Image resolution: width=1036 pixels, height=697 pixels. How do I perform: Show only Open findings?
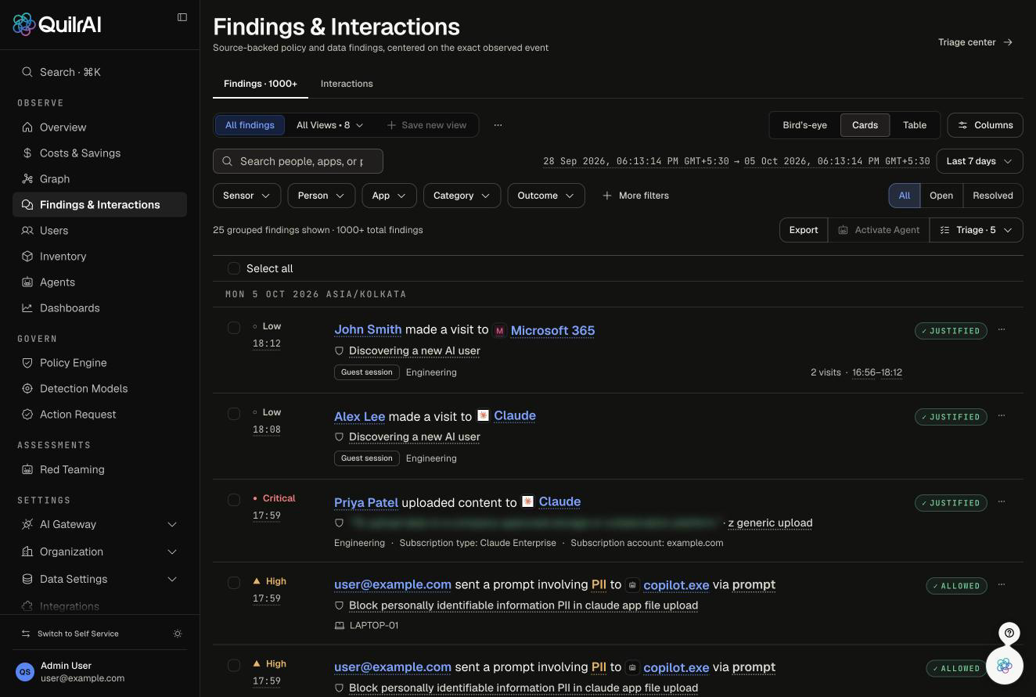click(x=941, y=196)
